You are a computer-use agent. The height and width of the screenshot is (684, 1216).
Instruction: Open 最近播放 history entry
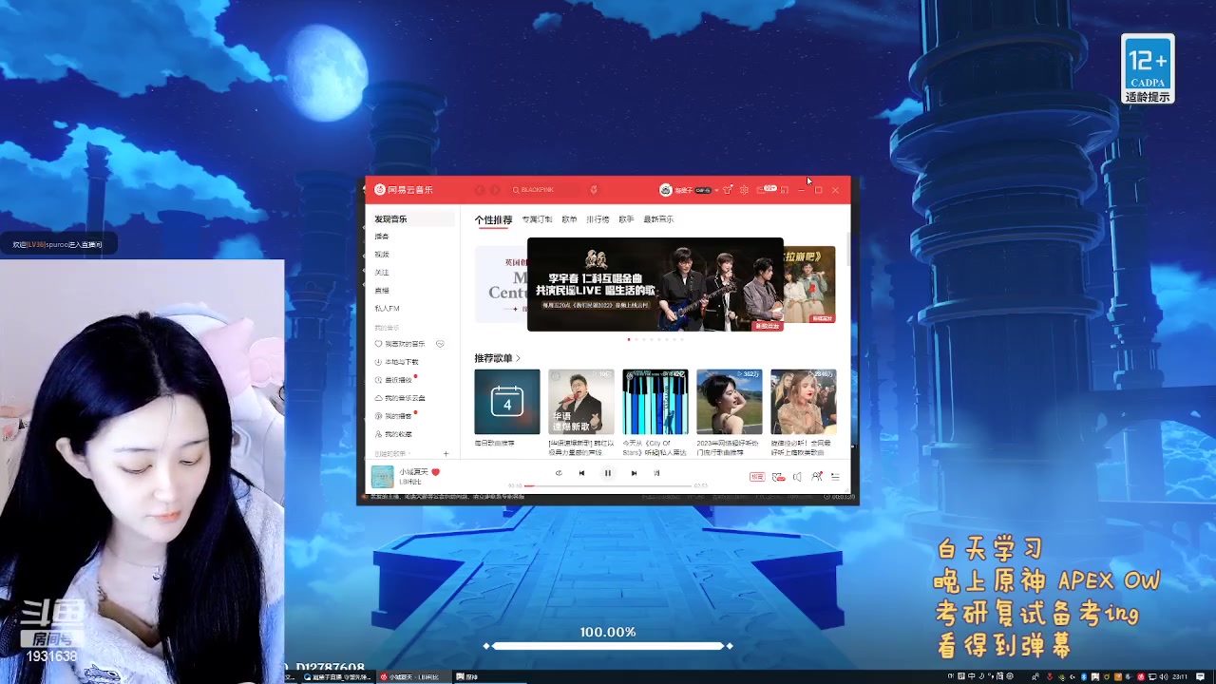pyautogui.click(x=393, y=380)
